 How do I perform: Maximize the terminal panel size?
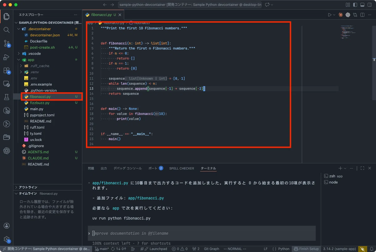pyautogui.click(x=362, y=168)
